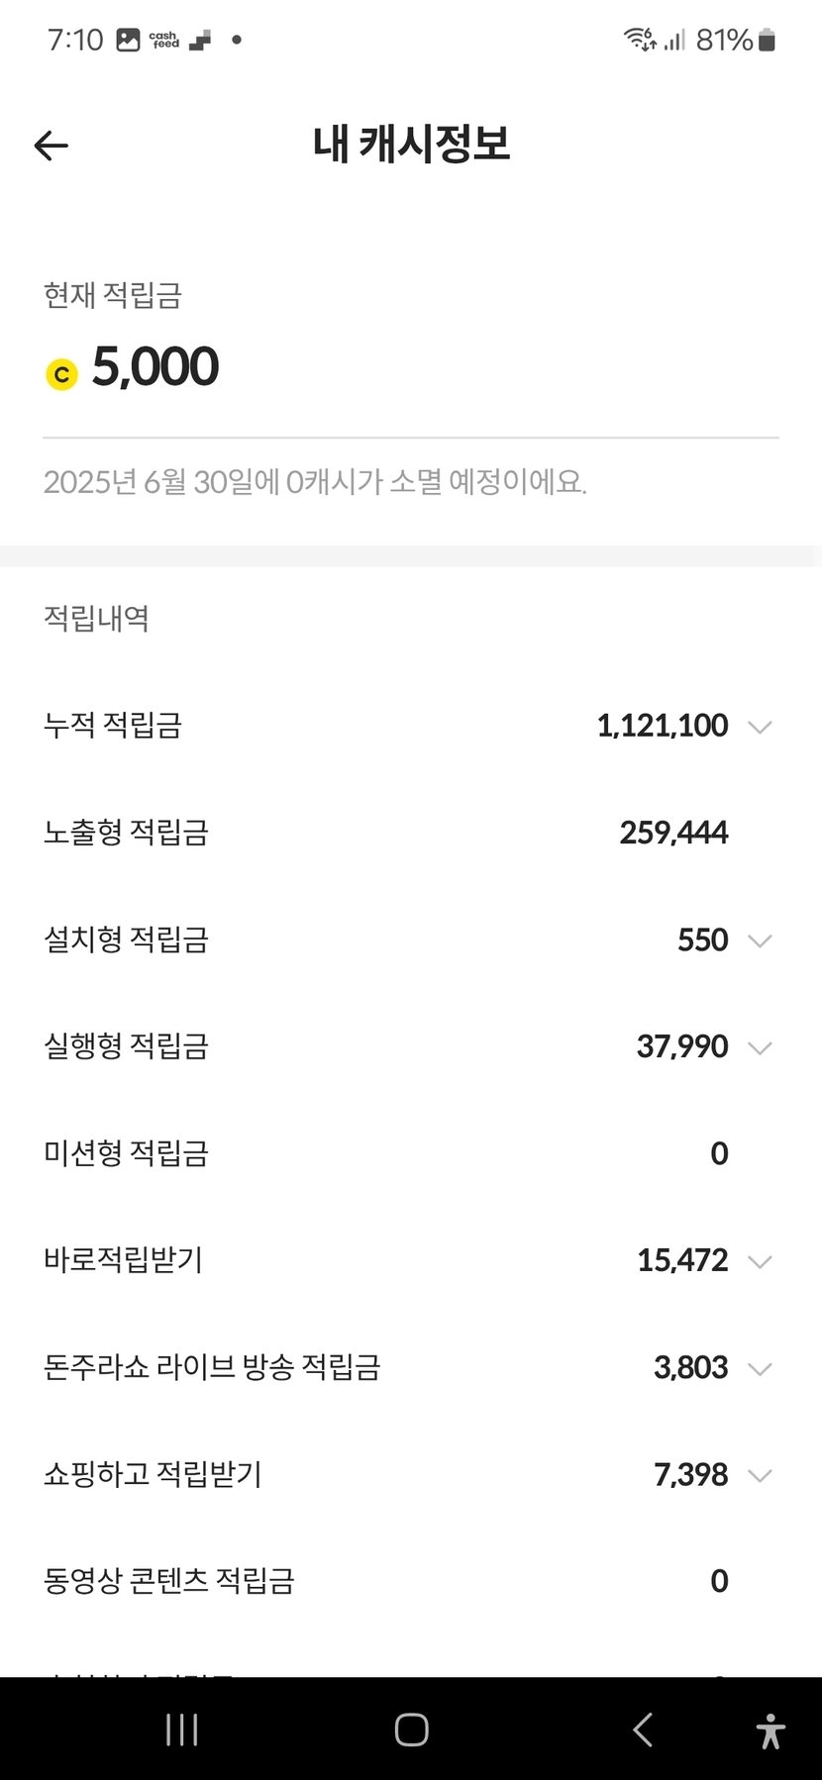
Task: Tap the accessibility figure icon
Action: [x=770, y=1731]
